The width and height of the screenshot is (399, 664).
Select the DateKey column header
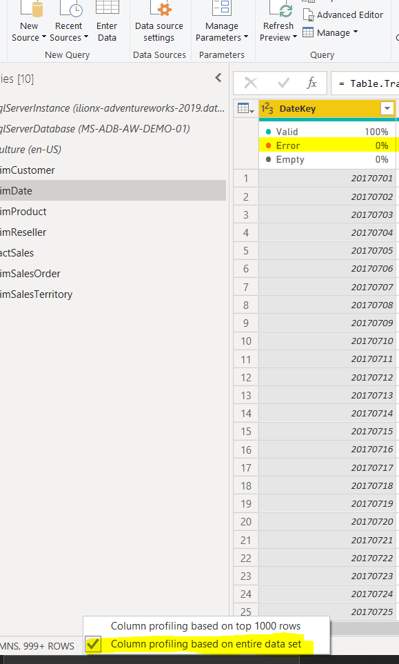click(327, 109)
